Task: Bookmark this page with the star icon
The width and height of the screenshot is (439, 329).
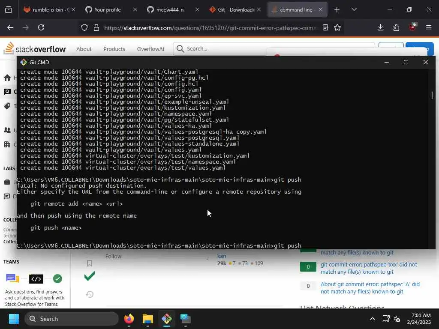Action: (337, 27)
